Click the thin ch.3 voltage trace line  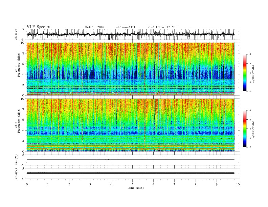click(x=130, y=160)
